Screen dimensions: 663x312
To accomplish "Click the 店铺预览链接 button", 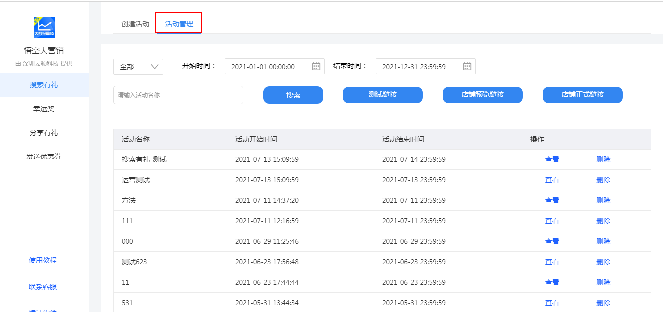I will click(x=483, y=95).
